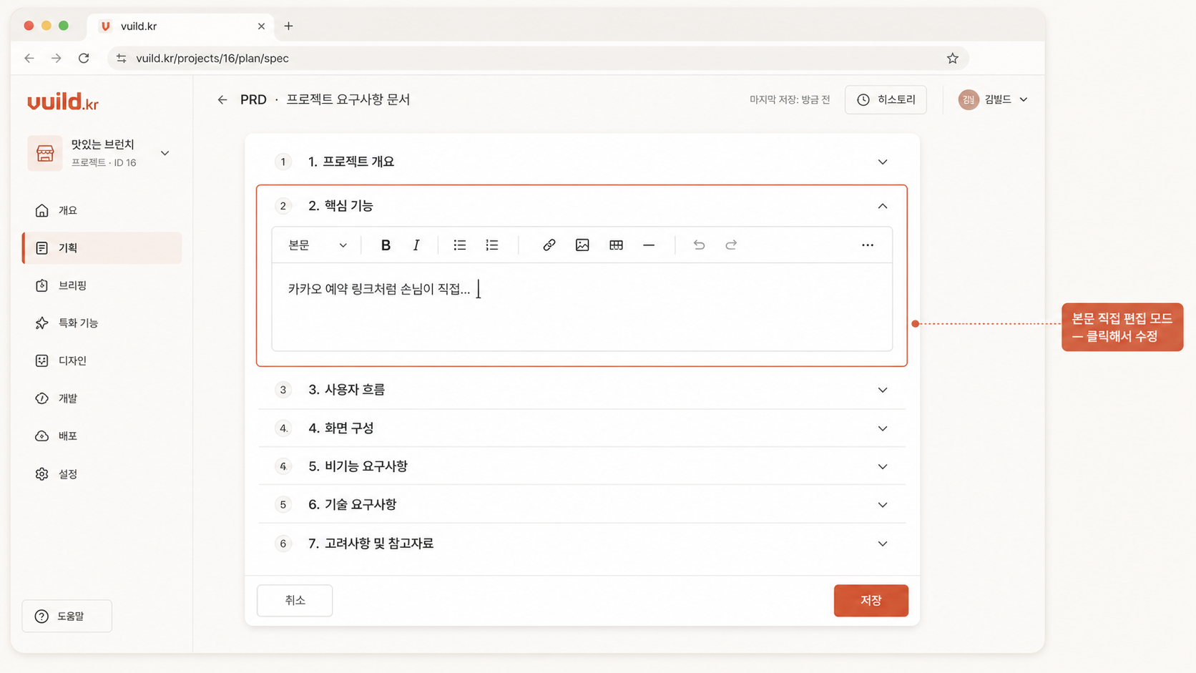The width and height of the screenshot is (1196, 673).
Task: Click the 도움말 help button
Action: tap(67, 616)
